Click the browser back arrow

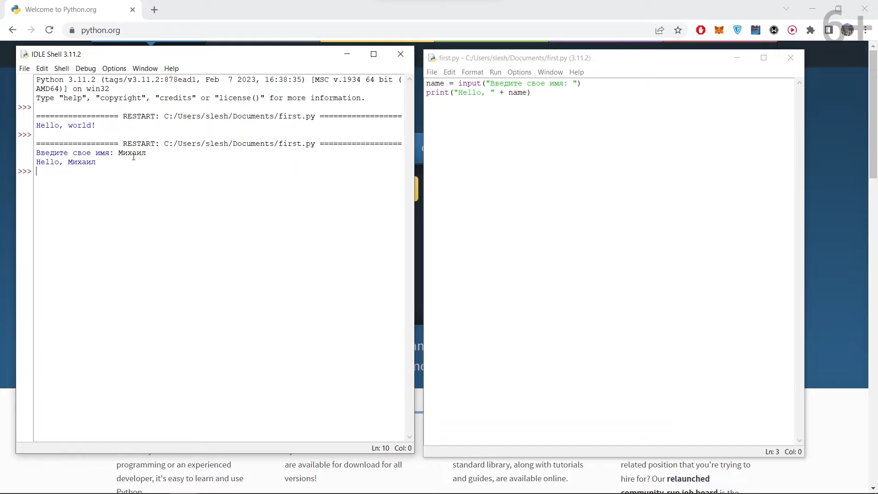12,30
